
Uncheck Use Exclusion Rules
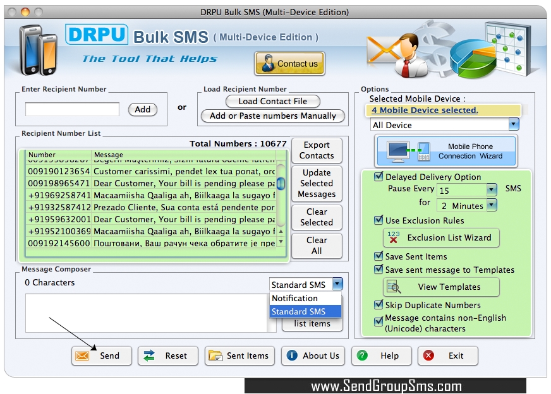pos(378,220)
